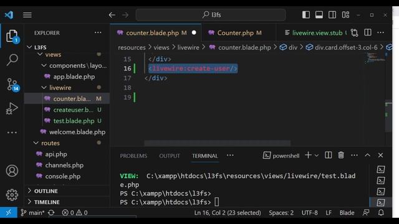Viewport: 399px width, 224px height.
Task: Open launch profile dropdown arrow
Action: coord(317,156)
